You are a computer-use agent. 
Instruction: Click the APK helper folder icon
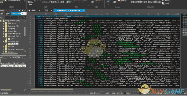pos(6,23)
